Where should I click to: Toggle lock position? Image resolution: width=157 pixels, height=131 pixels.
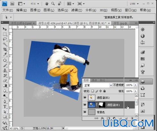100,91
